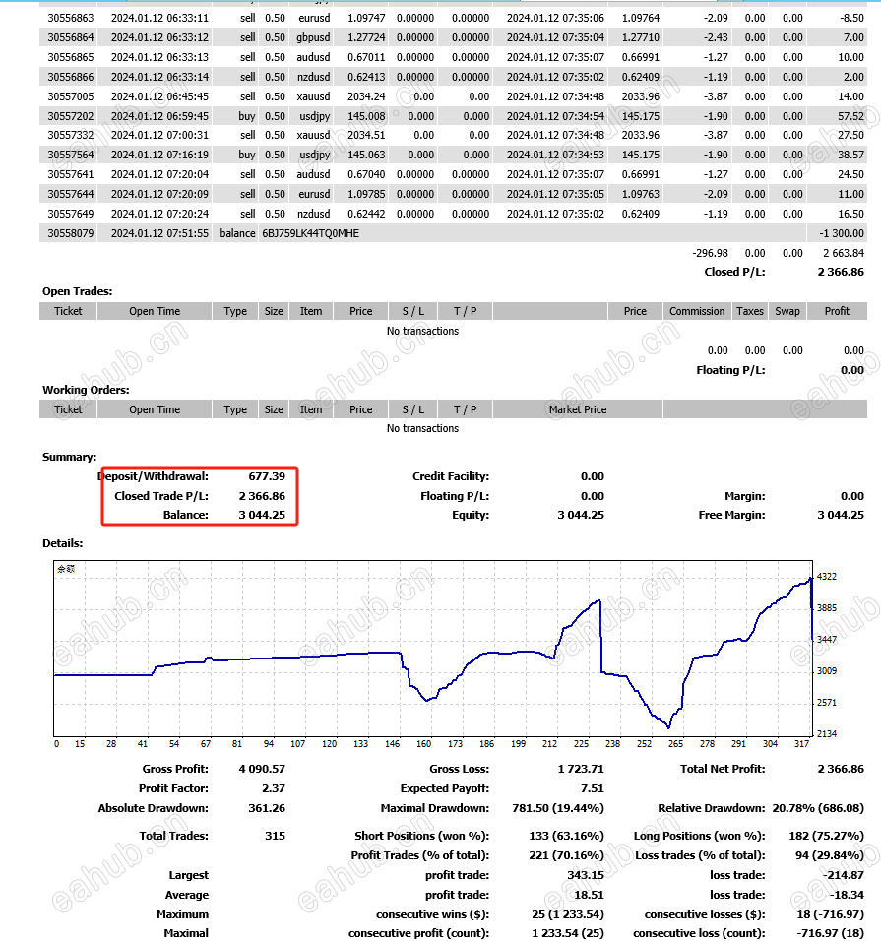Click the Details heading
The image size is (881, 941).
(x=62, y=543)
